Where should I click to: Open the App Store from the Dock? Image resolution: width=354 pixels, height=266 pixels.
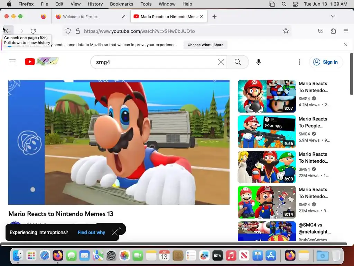(271, 256)
